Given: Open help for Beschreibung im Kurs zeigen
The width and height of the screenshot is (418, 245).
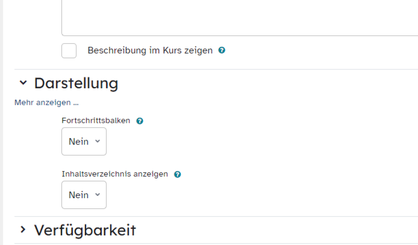Looking at the screenshot, I should (222, 50).
